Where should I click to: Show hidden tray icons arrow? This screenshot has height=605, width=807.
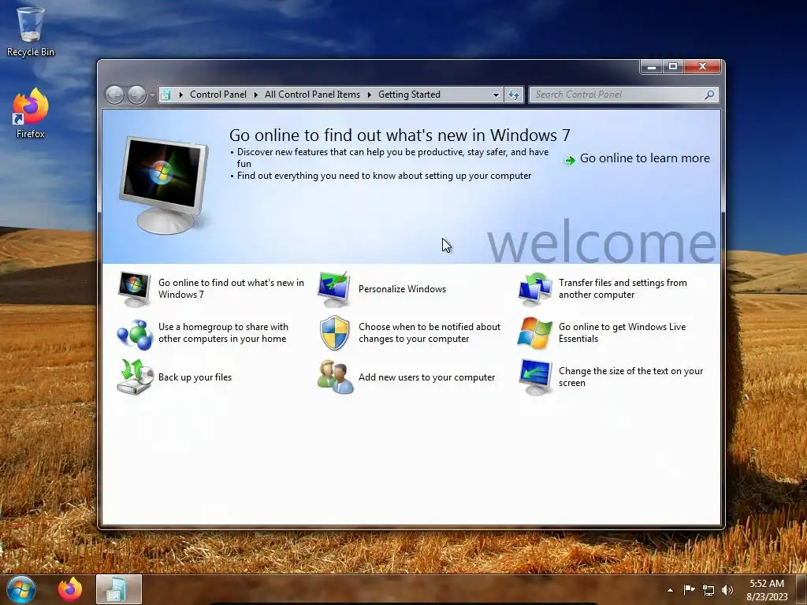670,590
